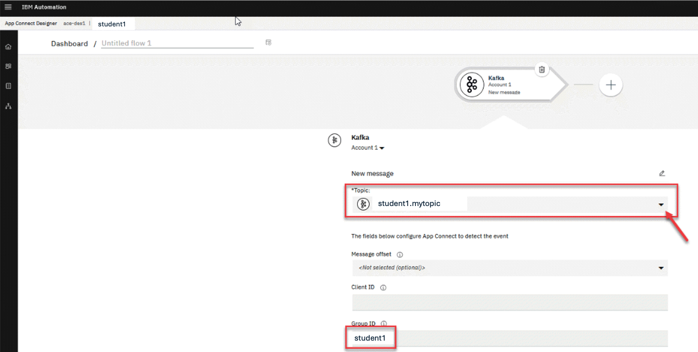Add a new node with plus button
This screenshot has height=352, width=698.
(610, 85)
